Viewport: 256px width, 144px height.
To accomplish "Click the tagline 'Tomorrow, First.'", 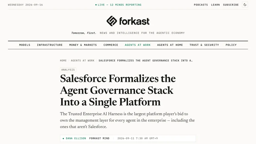I will click(84, 33).
